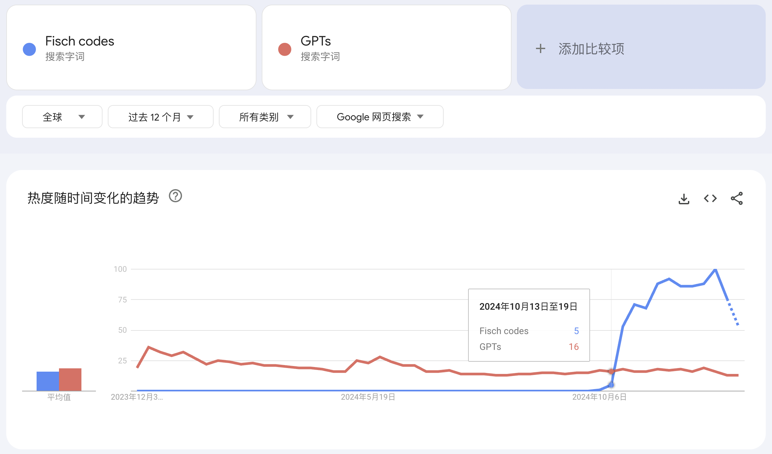Screen dimensions: 772x454
Task: Edit the GPTs search term card
Action: coord(387,47)
